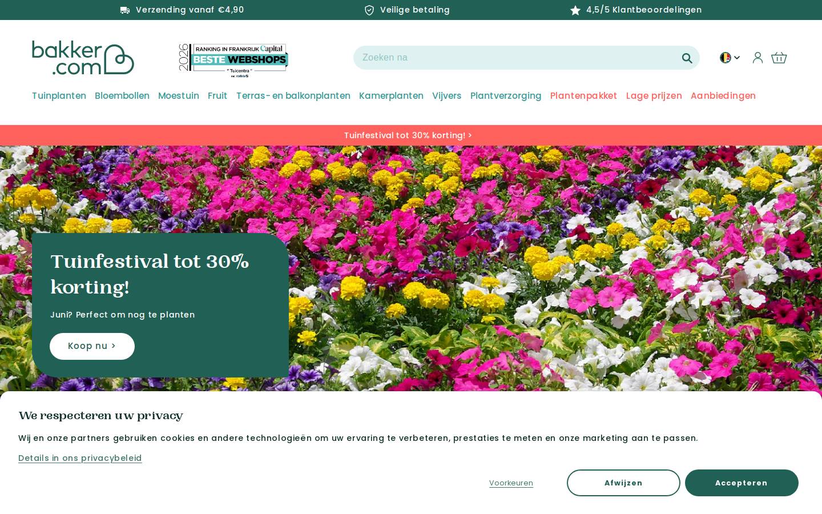Open the Vijvers menu
Image resolution: width=822 pixels, height=514 pixels.
click(446, 96)
